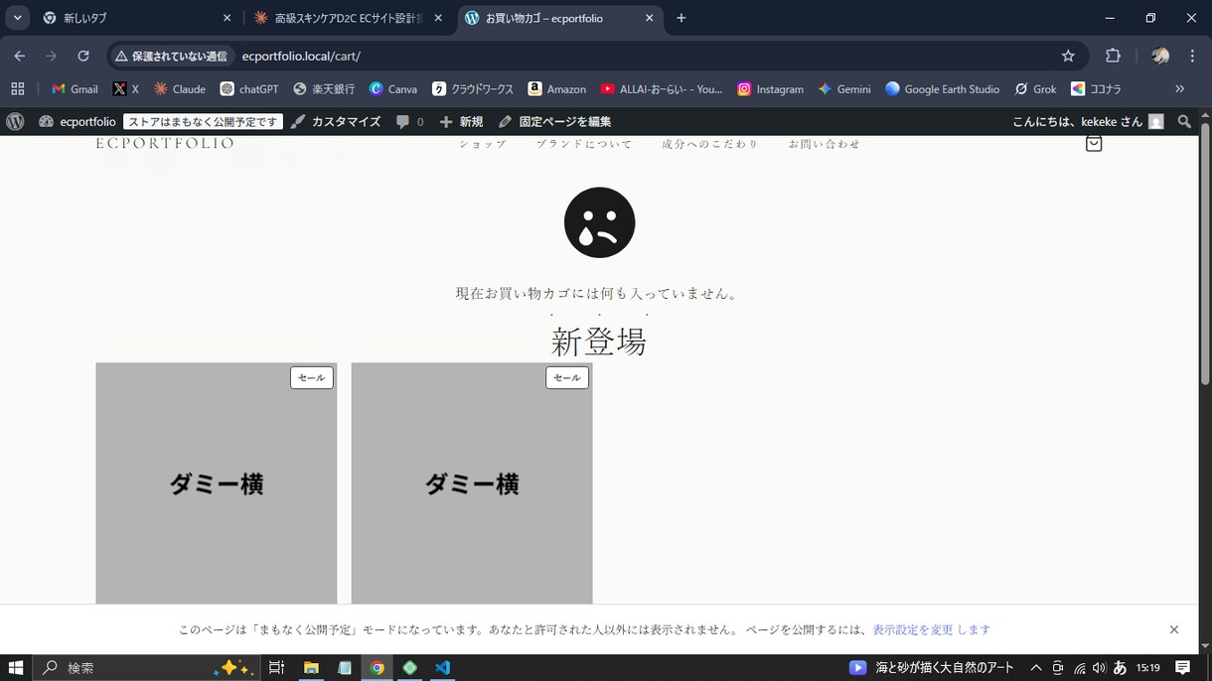
Task: Open the カスタマイズ customizer link
Action: click(336, 121)
